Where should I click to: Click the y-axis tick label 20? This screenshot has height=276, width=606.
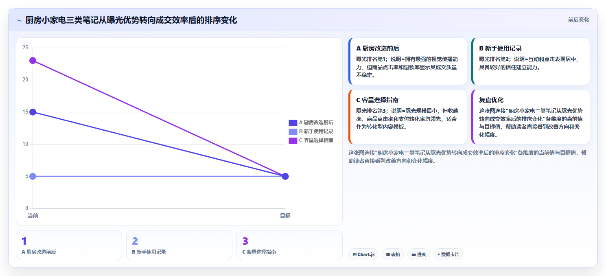pyautogui.click(x=25, y=80)
